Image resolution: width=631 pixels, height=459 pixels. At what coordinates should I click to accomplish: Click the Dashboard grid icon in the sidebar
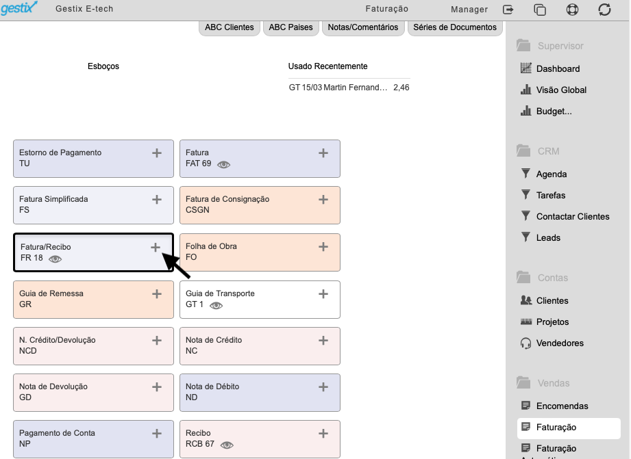coord(526,68)
